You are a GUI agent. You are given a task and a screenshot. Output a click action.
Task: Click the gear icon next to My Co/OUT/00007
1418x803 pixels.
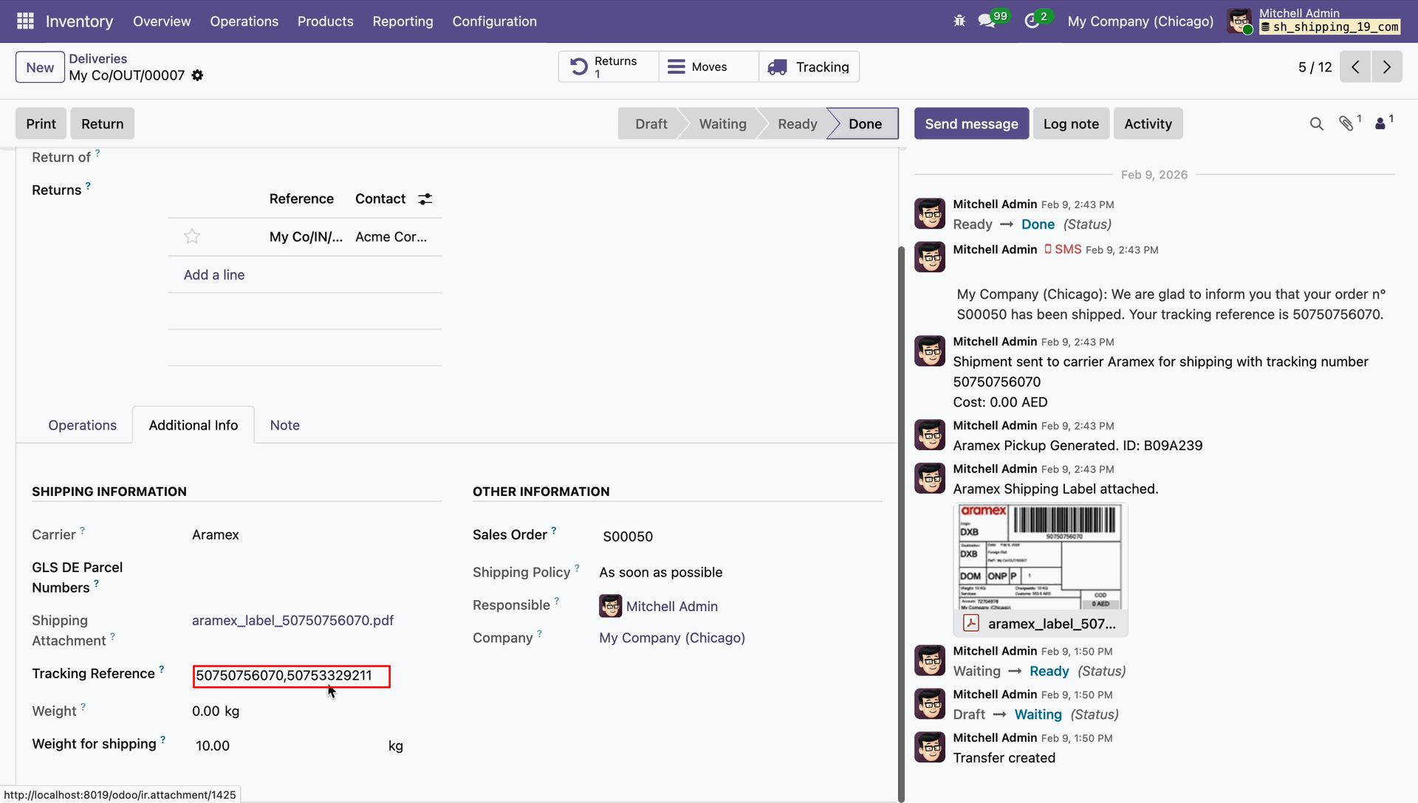[197, 75]
